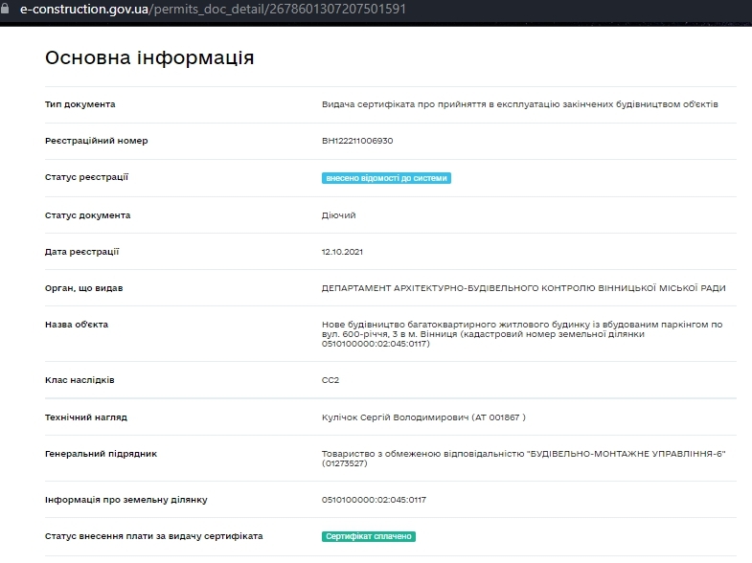The image size is (752, 563).
Task: Click the 'Тип документа' label
Action: pos(80,104)
